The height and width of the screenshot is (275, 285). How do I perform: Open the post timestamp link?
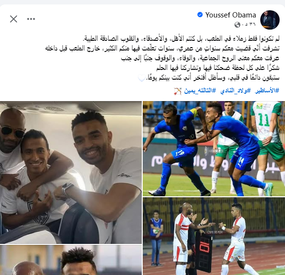click(x=249, y=24)
